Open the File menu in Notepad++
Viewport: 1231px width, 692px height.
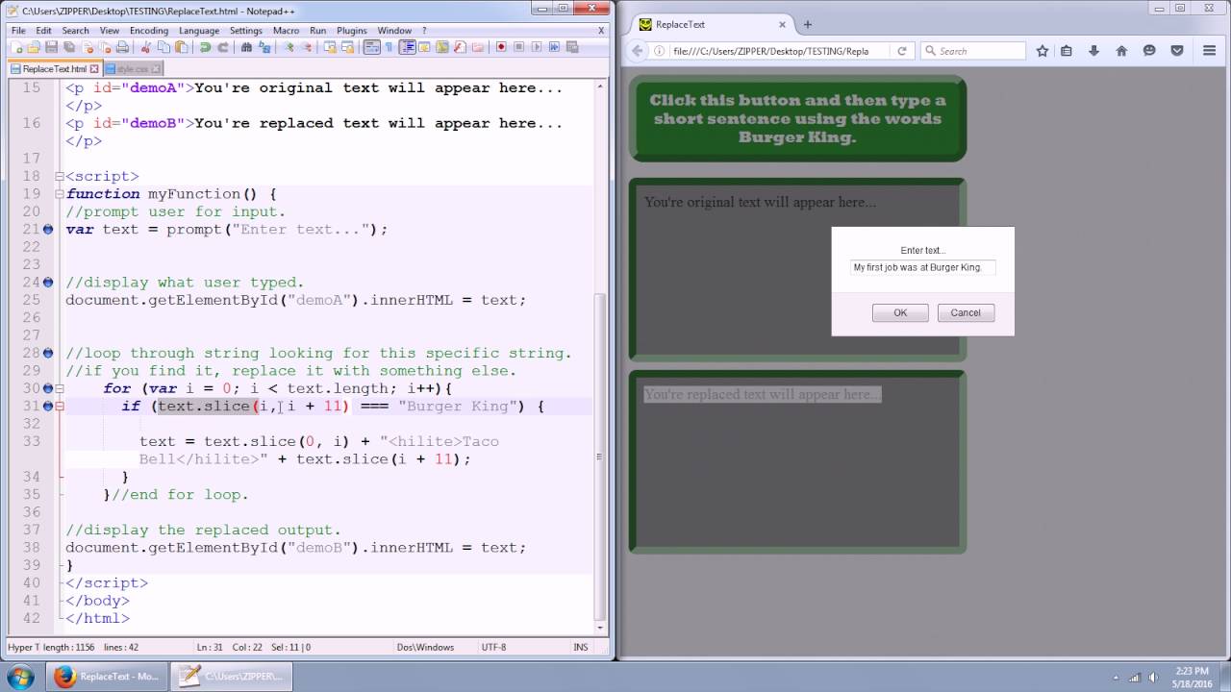(x=18, y=31)
